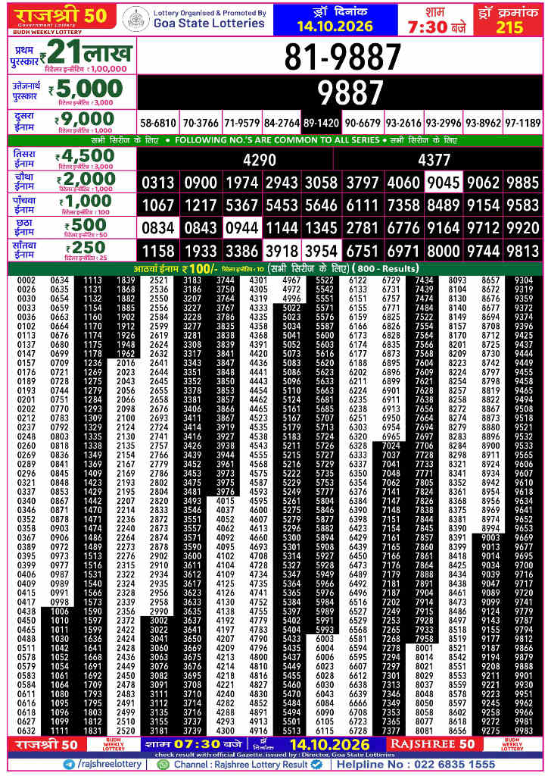This screenshot has width=548, height=776.
Task: Select fourth prize number 1974
Action: click(242, 183)
